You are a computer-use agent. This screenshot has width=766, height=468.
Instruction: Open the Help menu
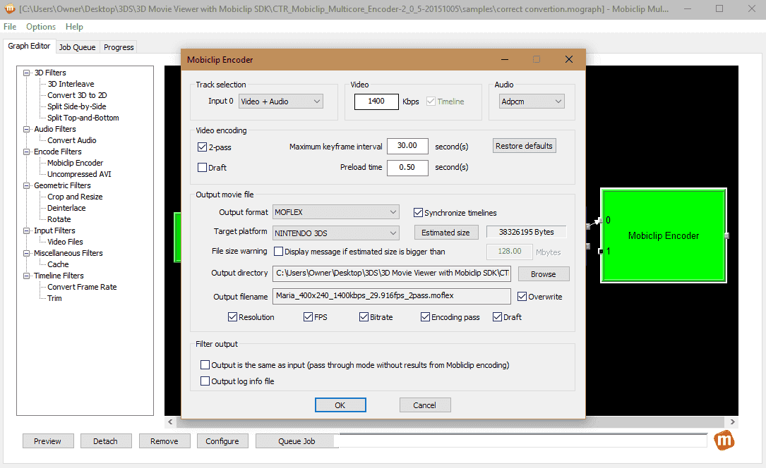pos(74,27)
